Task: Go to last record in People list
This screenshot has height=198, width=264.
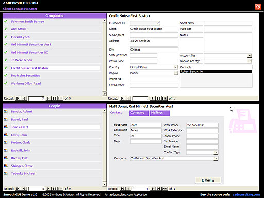Action: (x=54, y=189)
